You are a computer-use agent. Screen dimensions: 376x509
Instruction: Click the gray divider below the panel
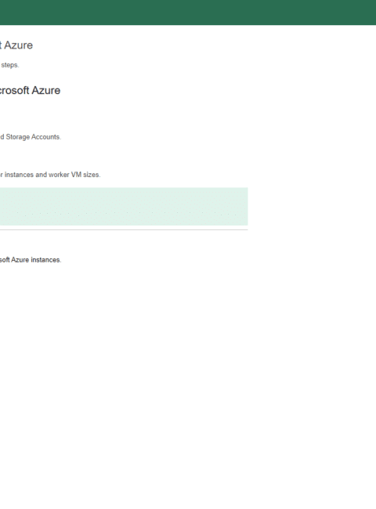[x=124, y=229]
